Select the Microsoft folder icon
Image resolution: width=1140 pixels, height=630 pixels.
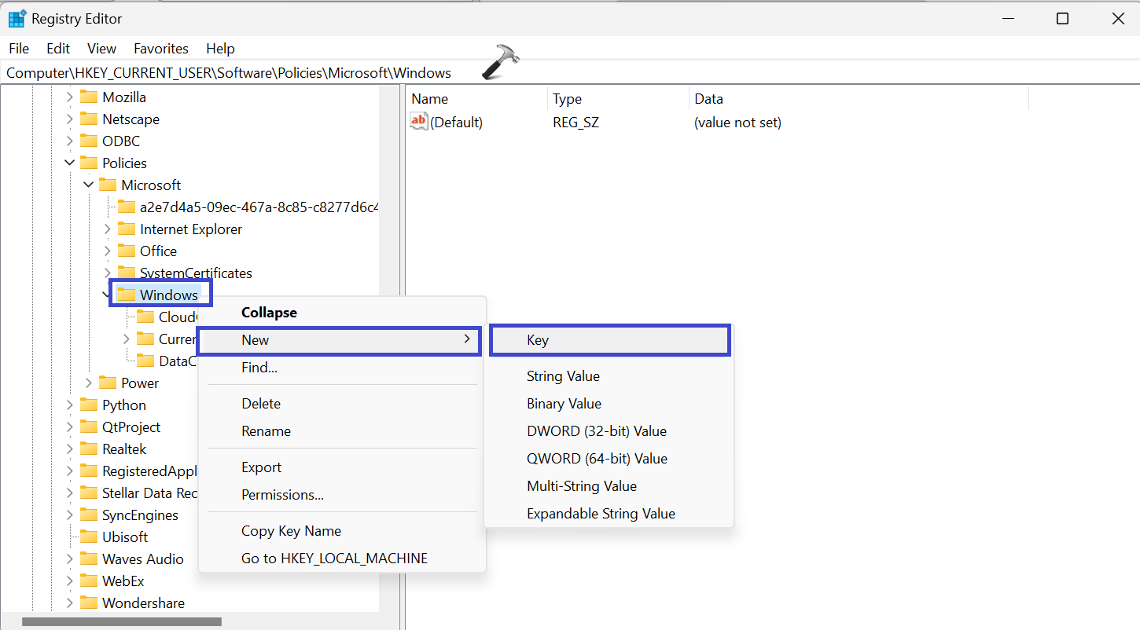[x=108, y=185]
